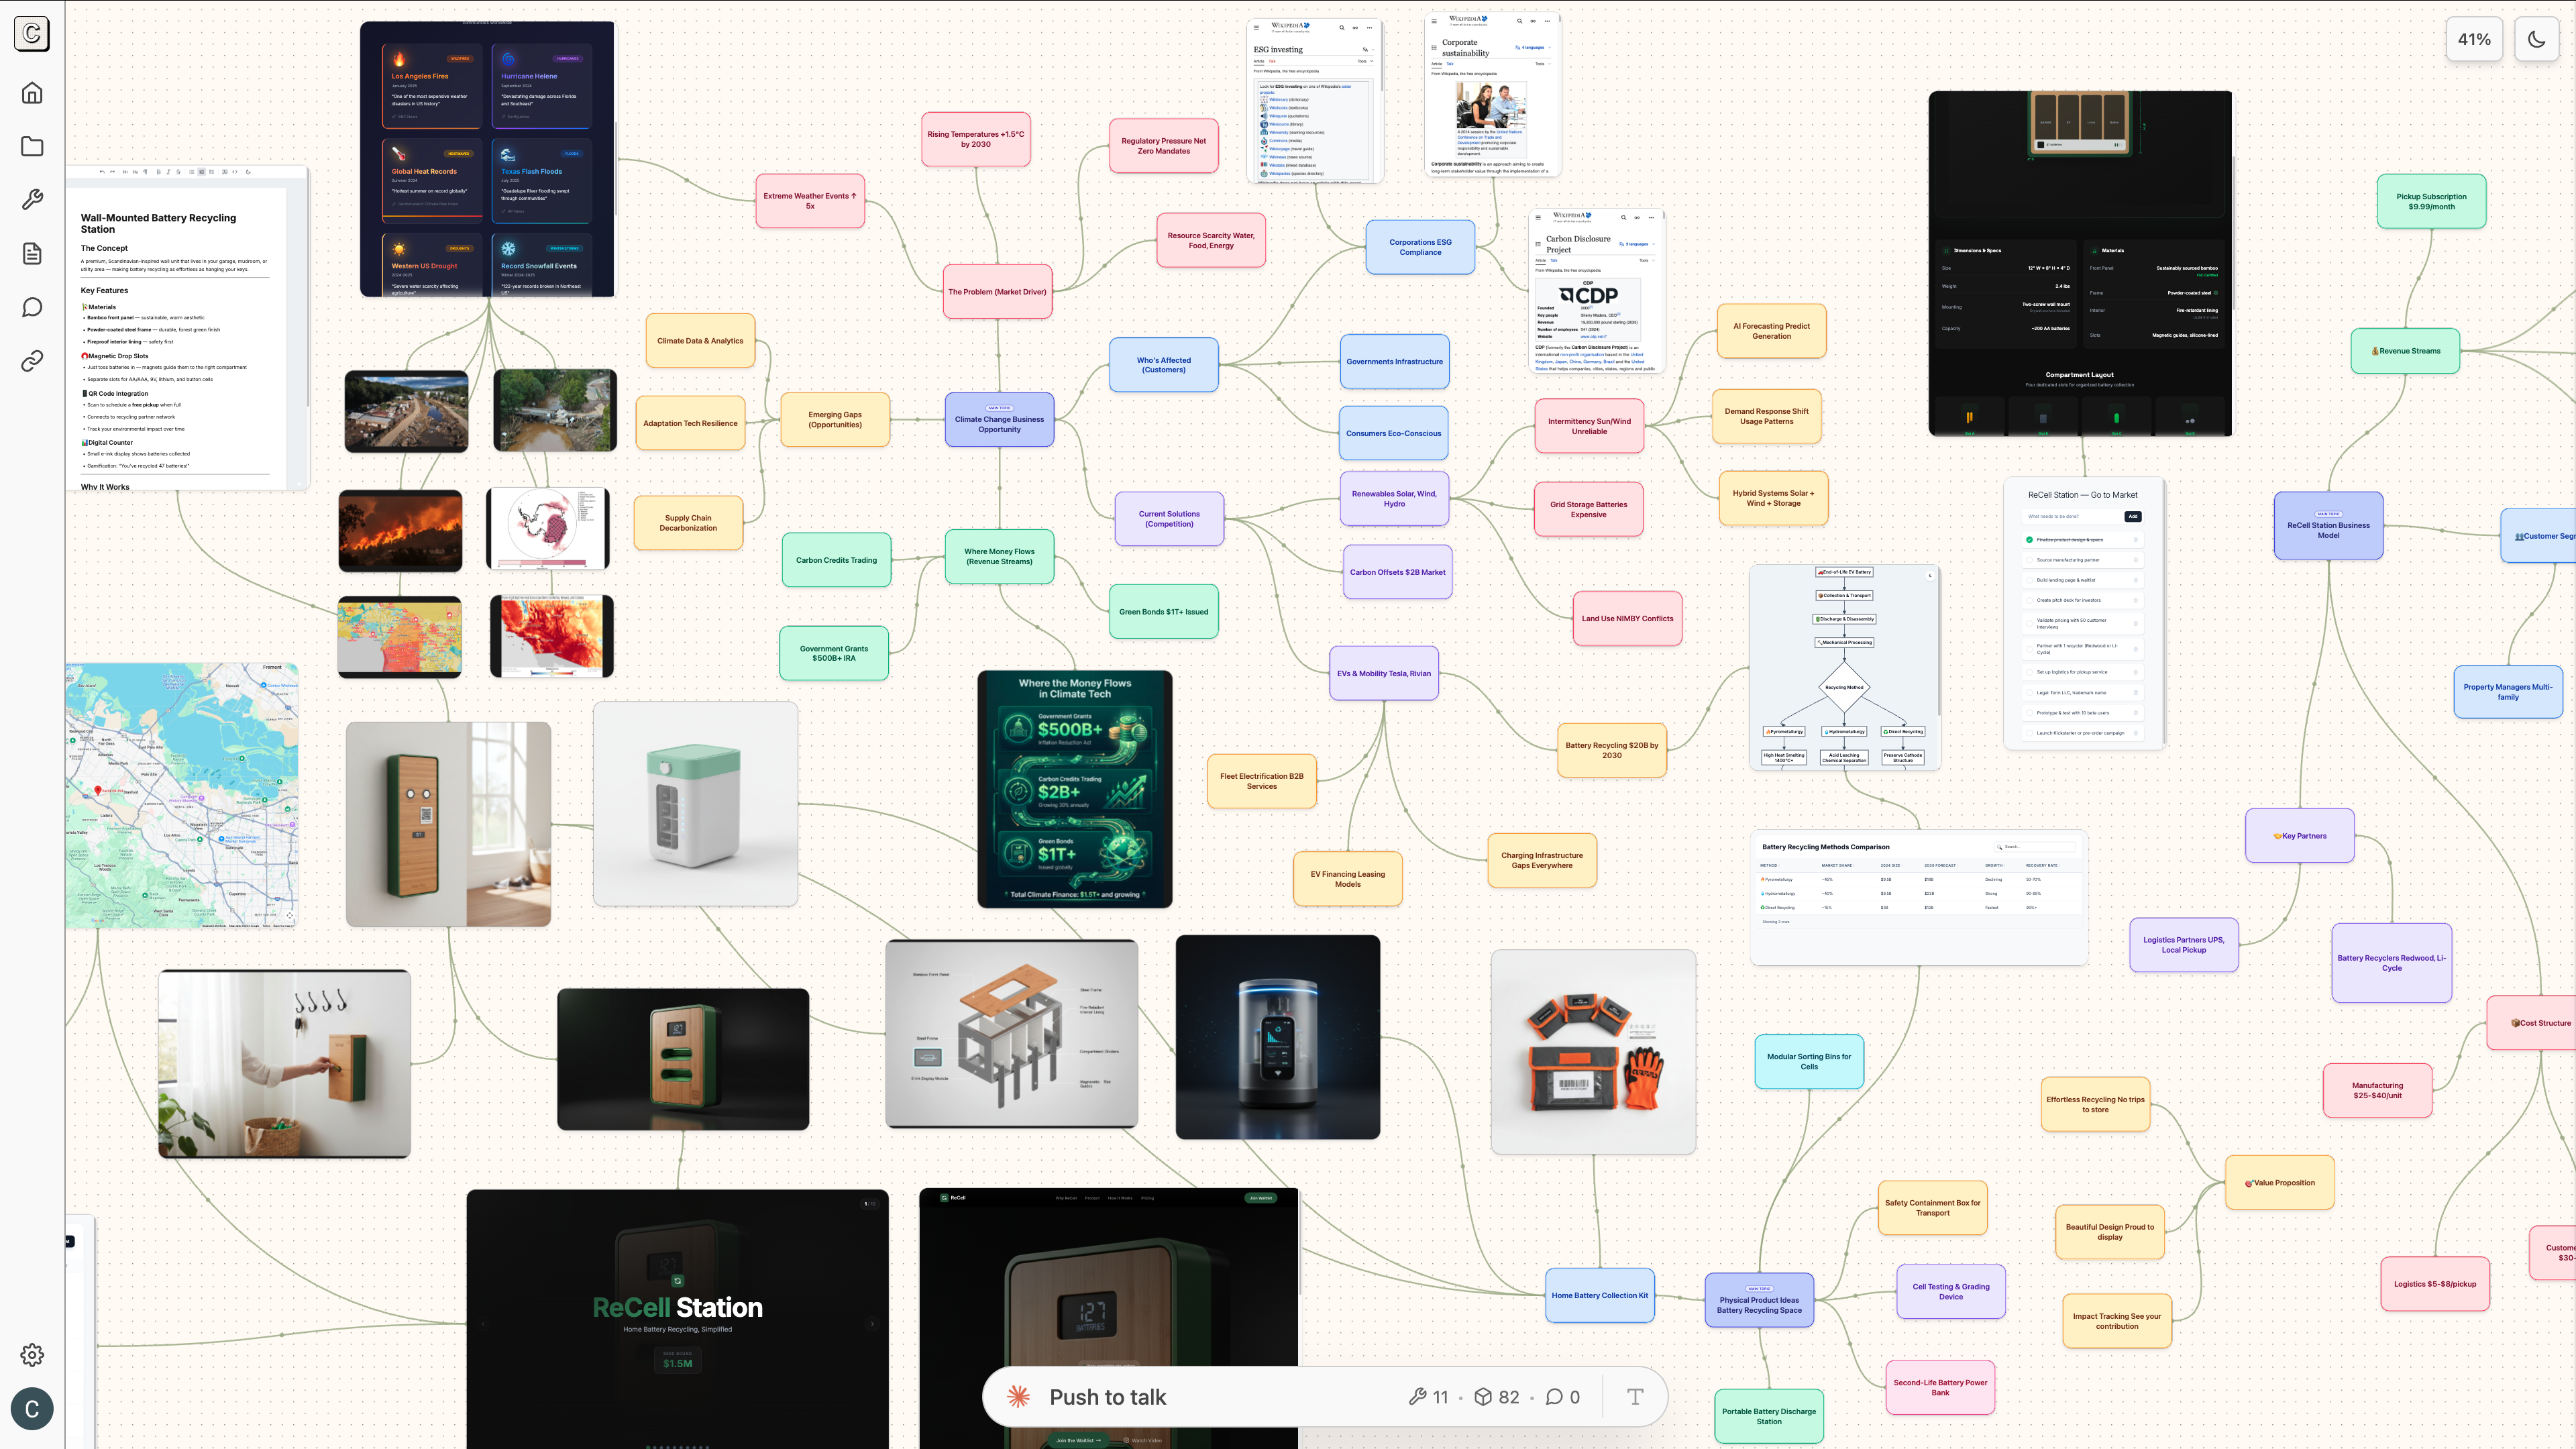2576x1449 pixels.
Task: Open the chat bubble sidebar icon
Action: (32, 307)
